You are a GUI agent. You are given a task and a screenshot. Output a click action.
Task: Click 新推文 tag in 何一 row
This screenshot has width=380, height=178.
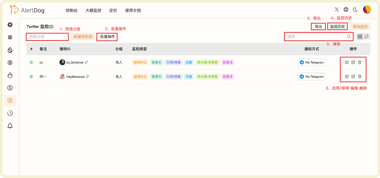157,77
